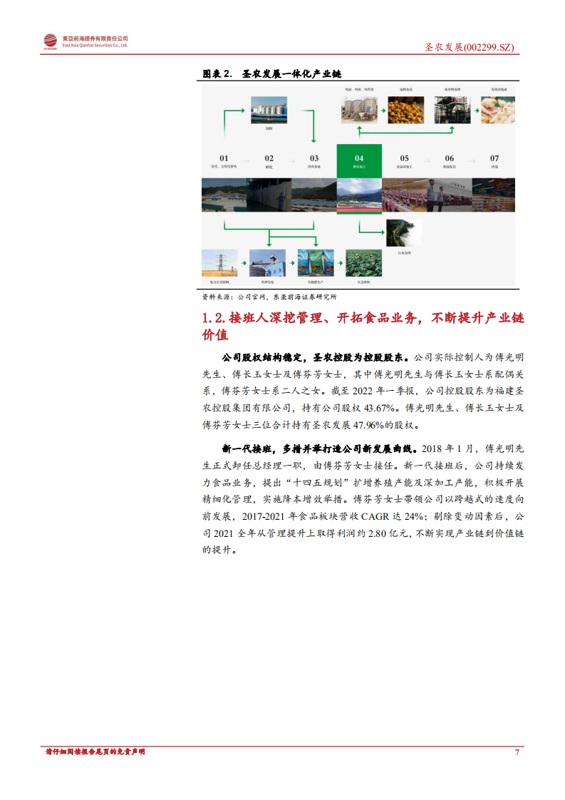This screenshot has width=565, height=800.
Task: Click the step number 06
Action: click(450, 158)
